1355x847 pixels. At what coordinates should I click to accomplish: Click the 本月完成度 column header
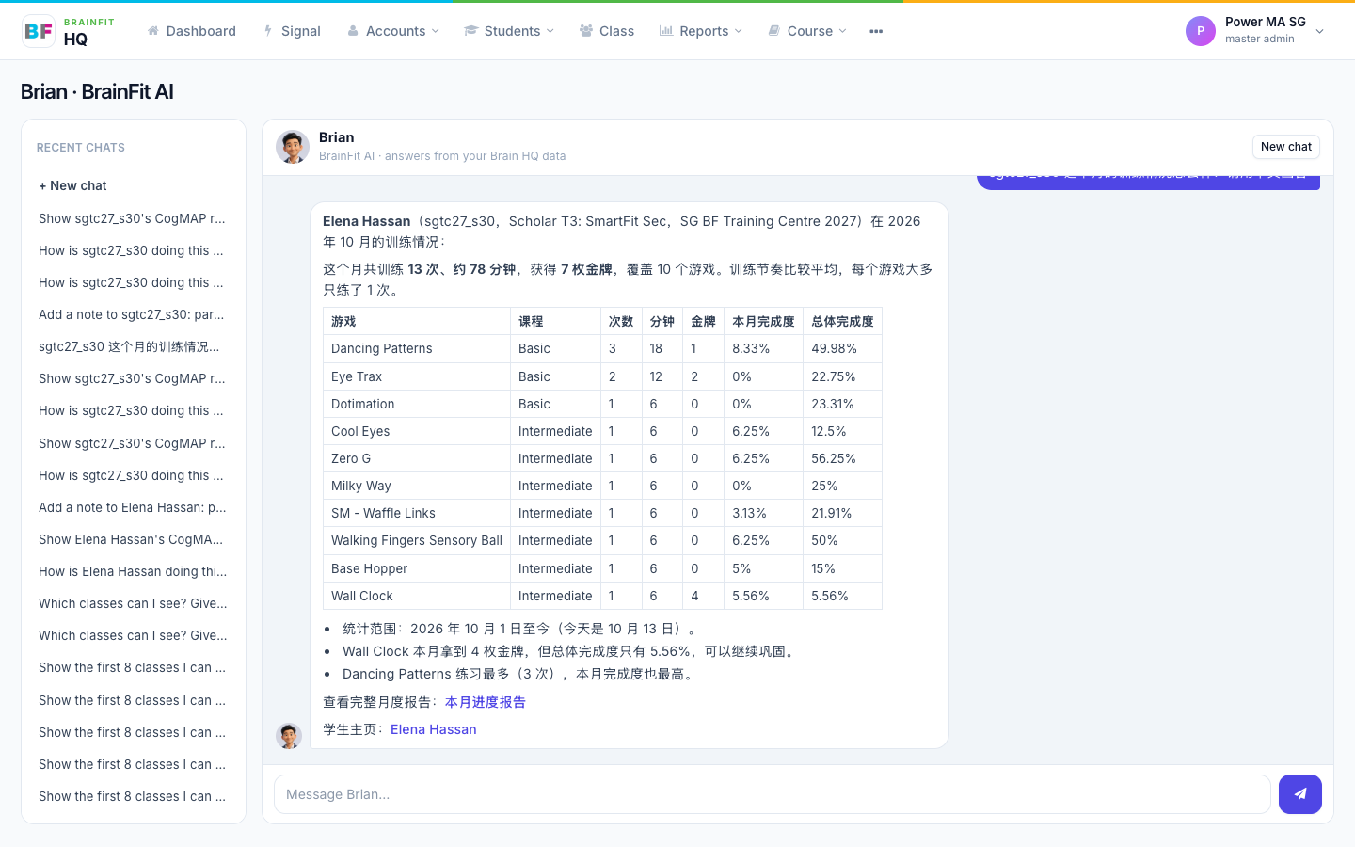(764, 321)
